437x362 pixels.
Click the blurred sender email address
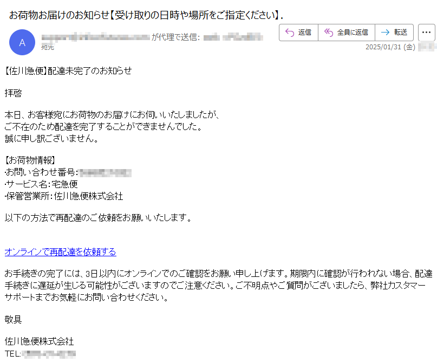tap(96, 37)
